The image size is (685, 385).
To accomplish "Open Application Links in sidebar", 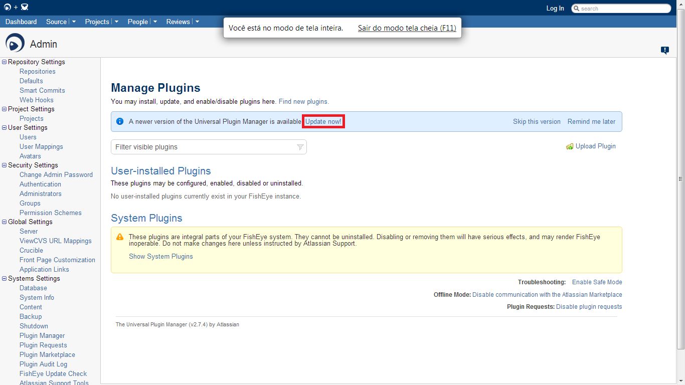I will pos(44,270).
